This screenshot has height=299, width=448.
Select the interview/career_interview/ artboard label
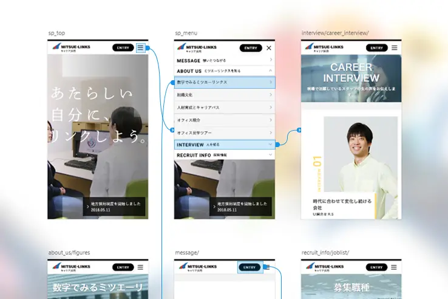[335, 33]
